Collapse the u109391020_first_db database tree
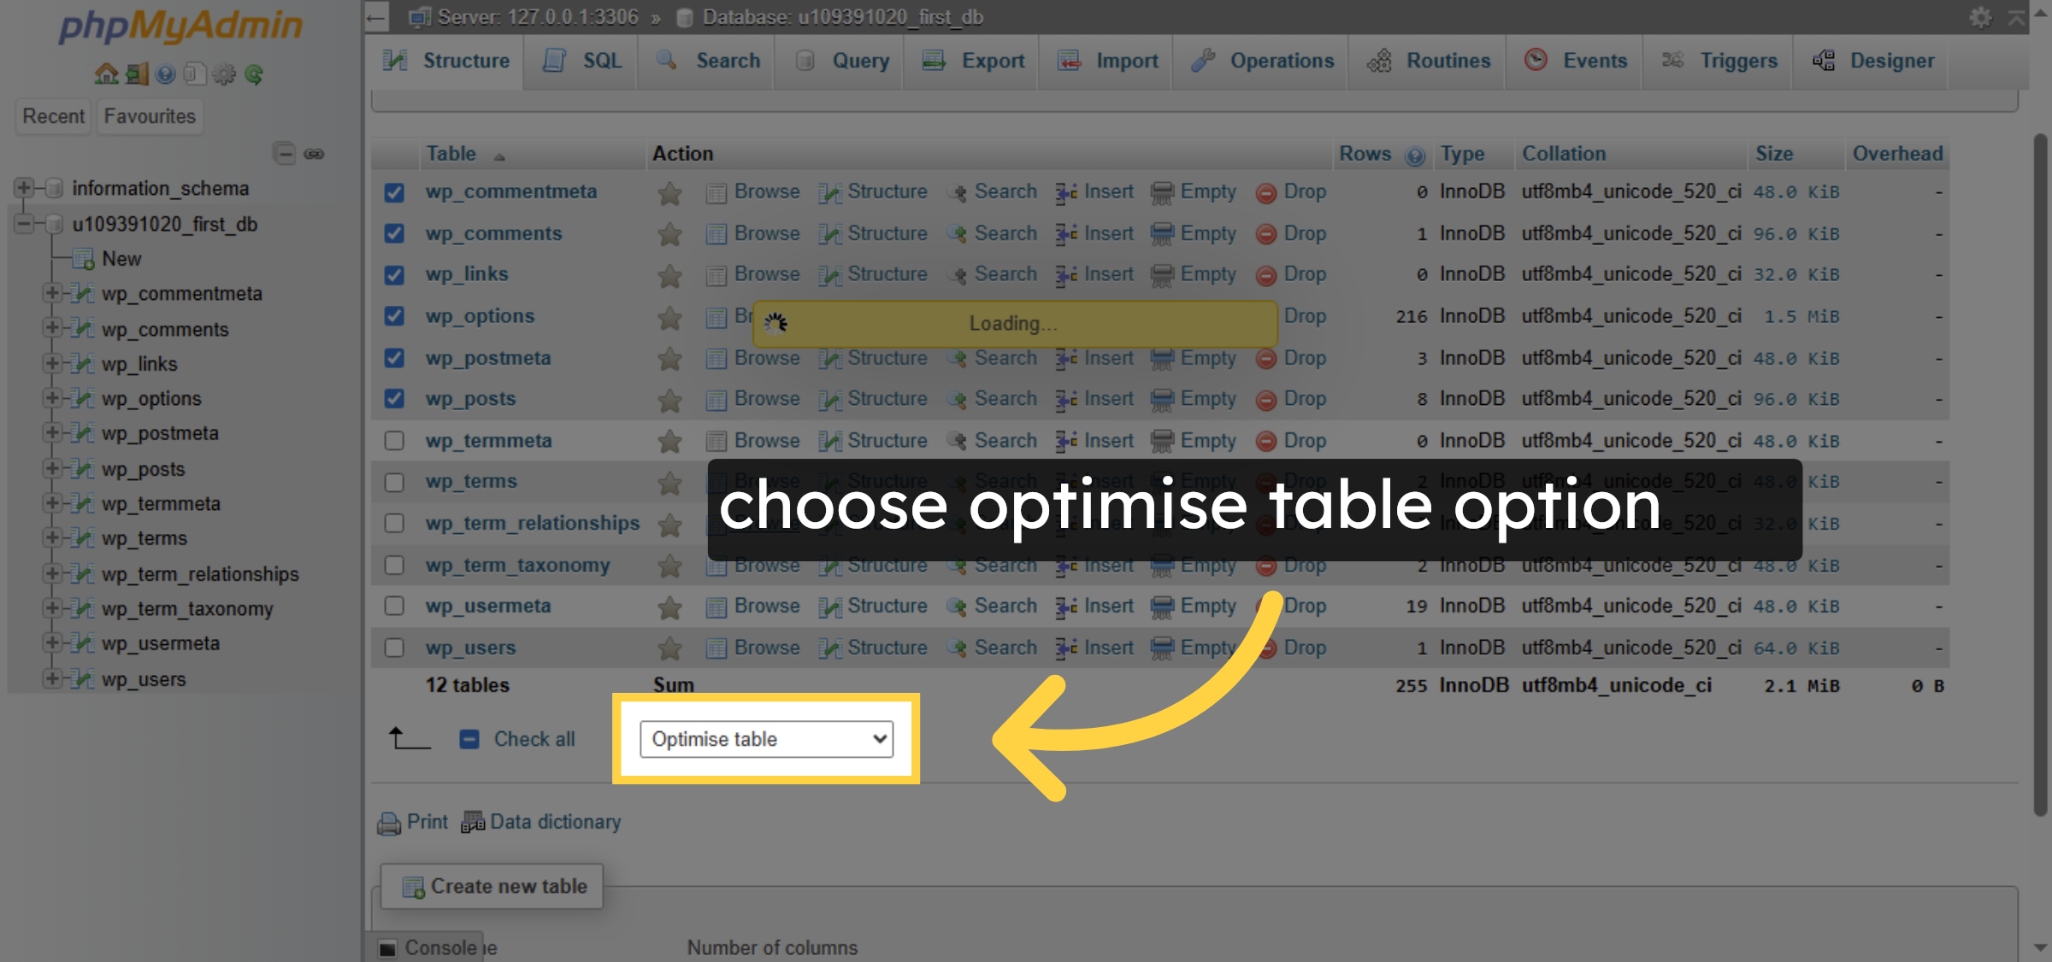2052x962 pixels. [x=23, y=224]
